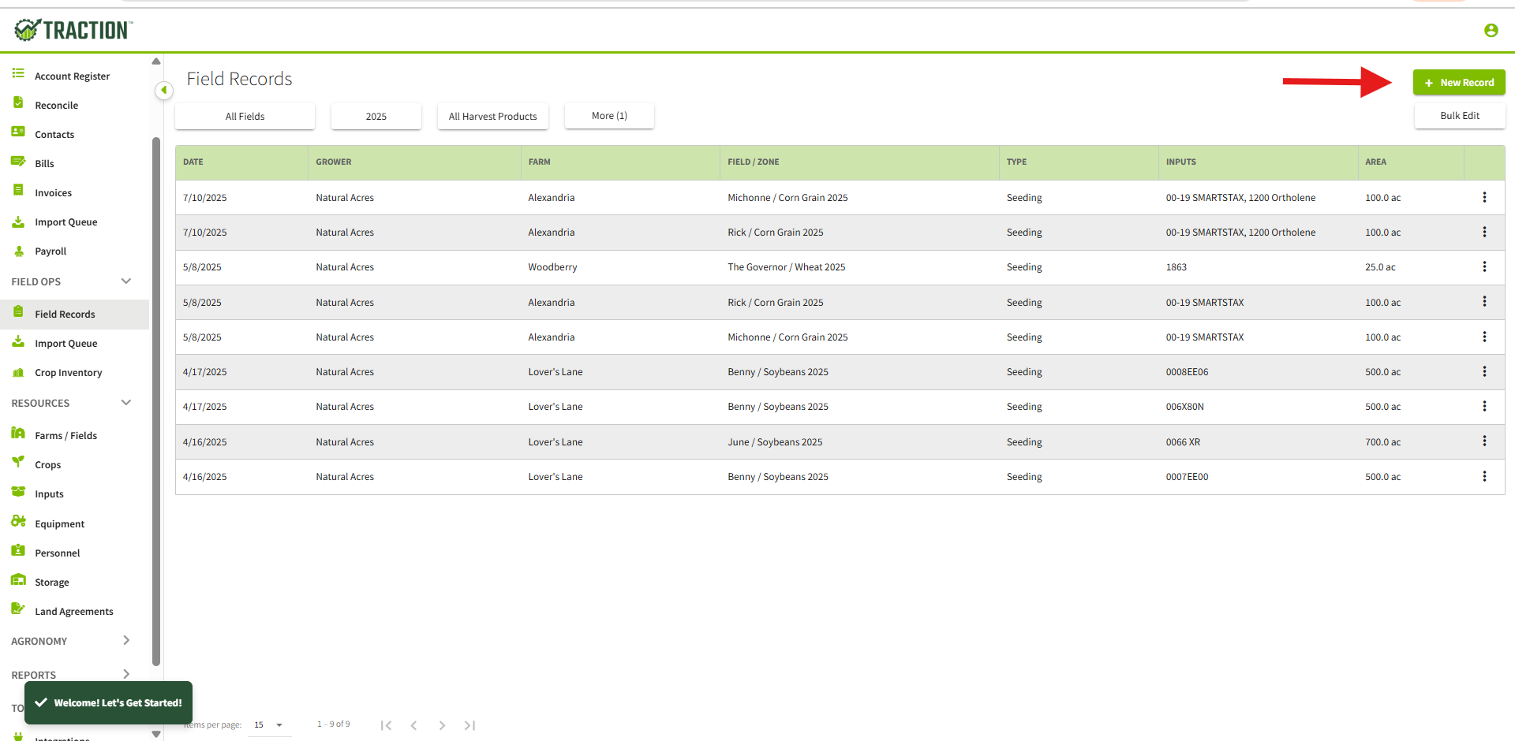Click the sidebar scroll up arrow

(156, 61)
